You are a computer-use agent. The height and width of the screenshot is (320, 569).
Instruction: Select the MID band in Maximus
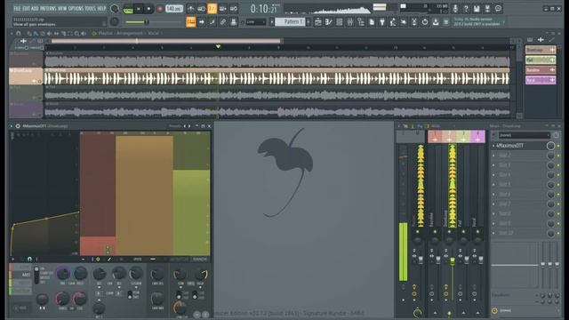coord(20,275)
